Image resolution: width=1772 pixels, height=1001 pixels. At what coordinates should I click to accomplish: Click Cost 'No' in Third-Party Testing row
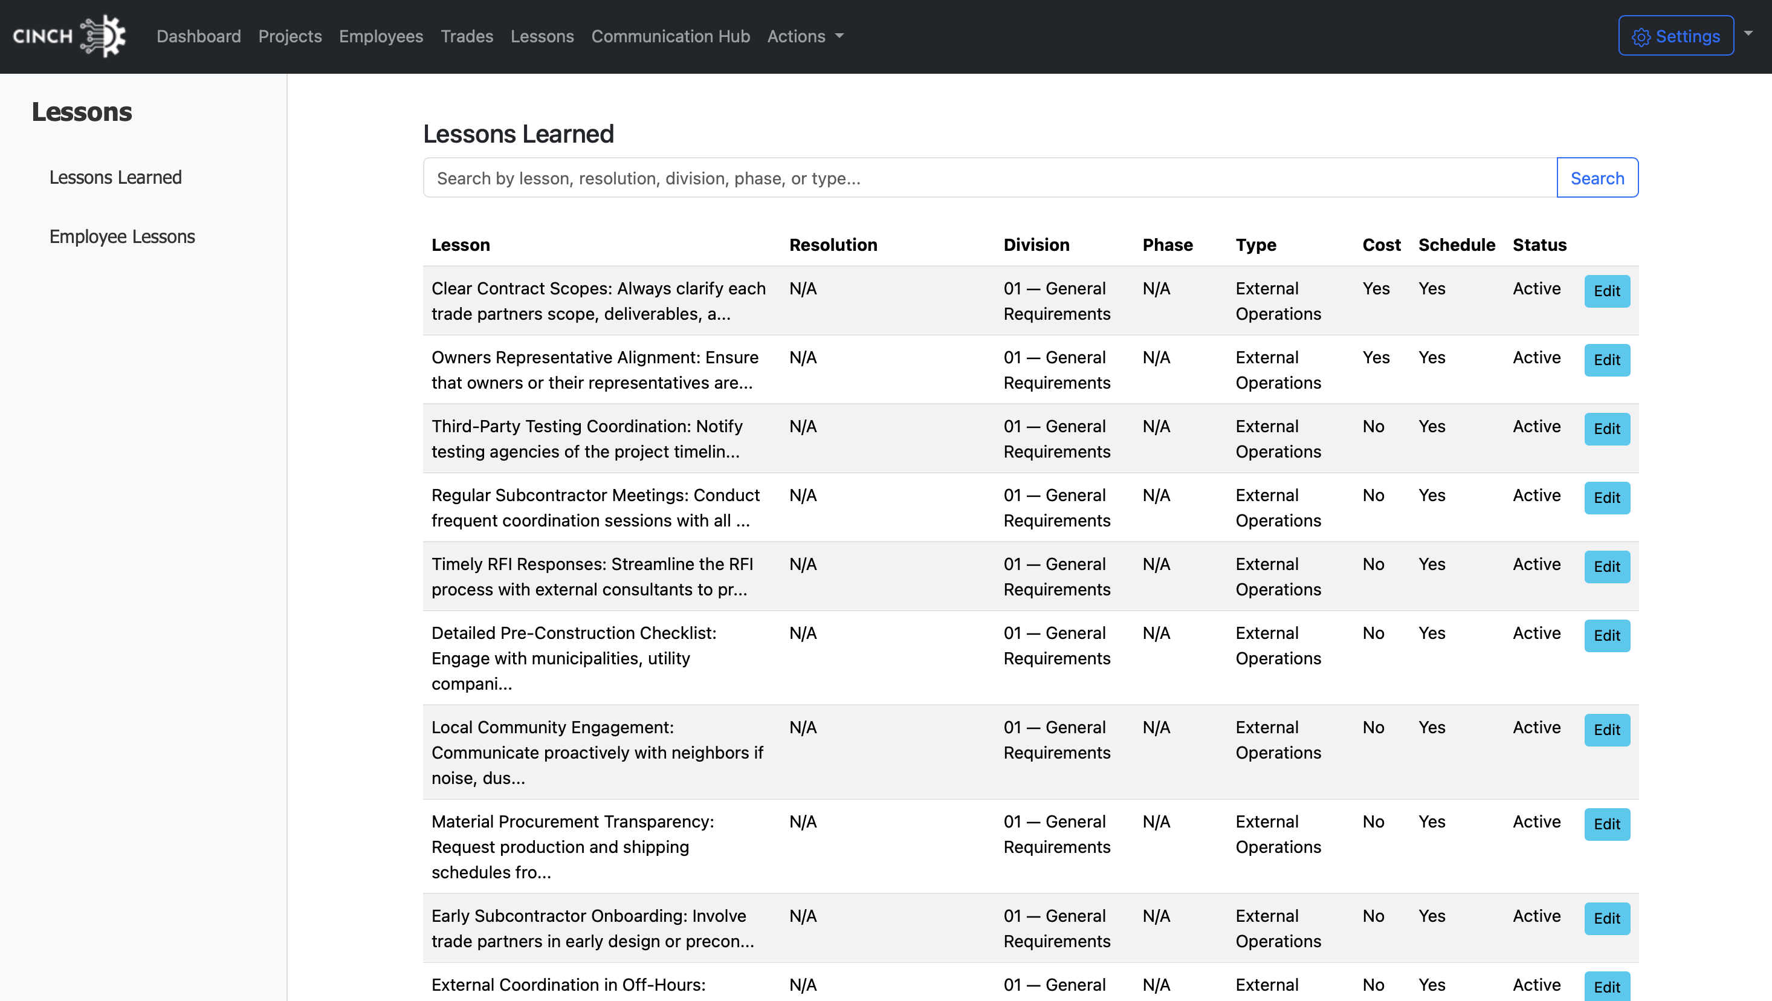[1373, 426]
